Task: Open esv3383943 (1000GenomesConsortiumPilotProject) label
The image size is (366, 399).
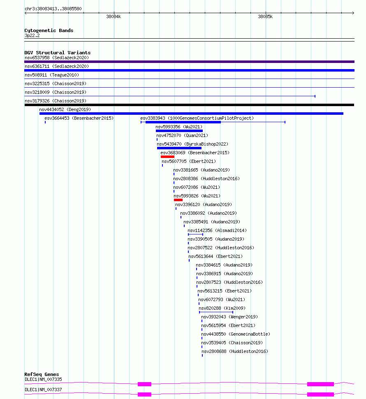Action: 197,118
